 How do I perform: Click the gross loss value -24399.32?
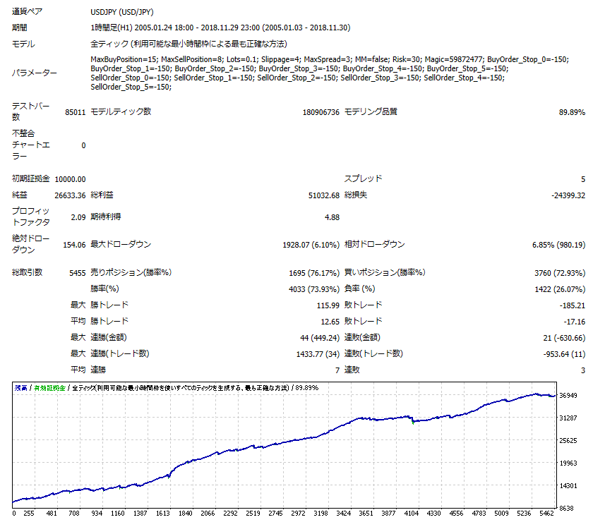568,195
